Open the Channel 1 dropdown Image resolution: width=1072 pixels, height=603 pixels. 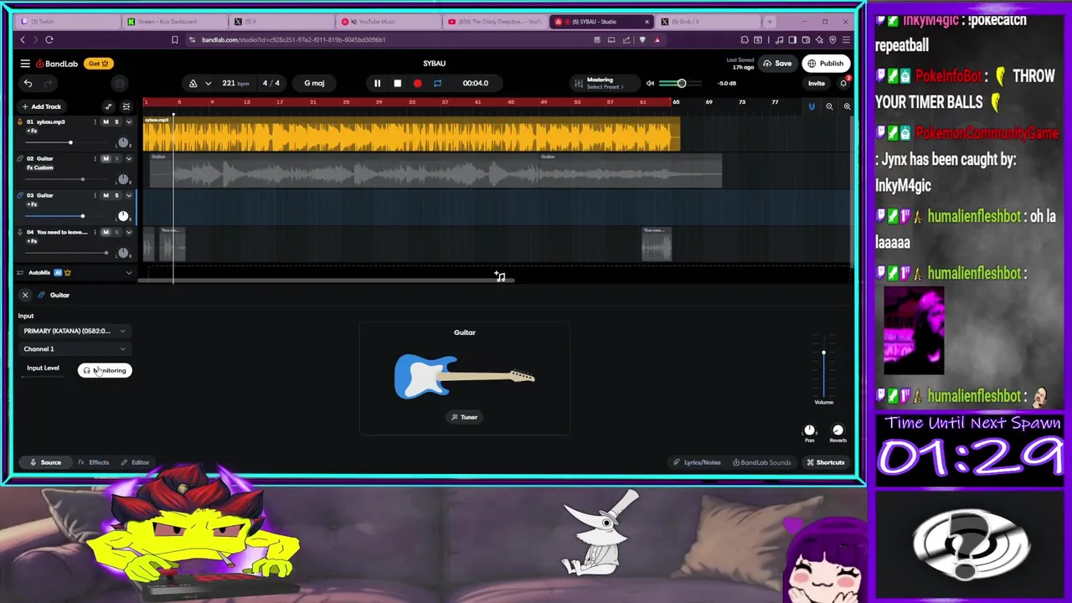74,349
